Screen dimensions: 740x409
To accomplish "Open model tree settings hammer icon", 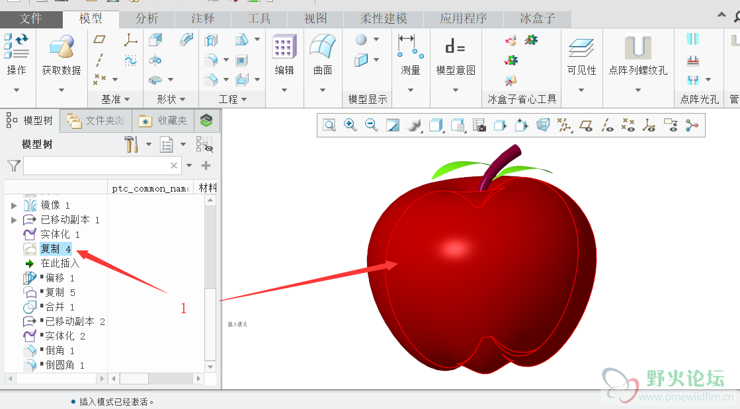I will tap(131, 144).
